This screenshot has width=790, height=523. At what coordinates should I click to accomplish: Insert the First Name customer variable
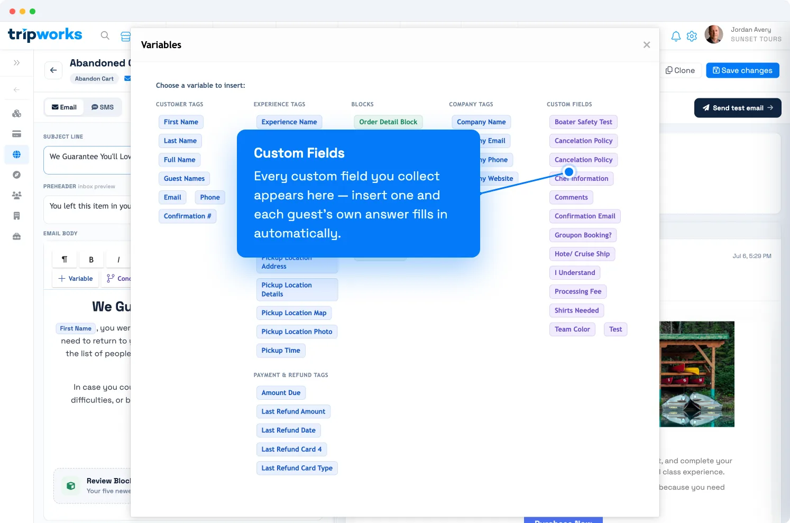[x=181, y=122]
